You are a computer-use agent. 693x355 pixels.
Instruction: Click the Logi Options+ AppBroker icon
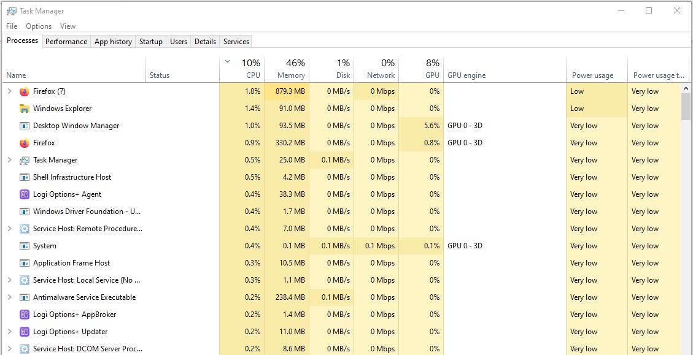pyautogui.click(x=25, y=315)
